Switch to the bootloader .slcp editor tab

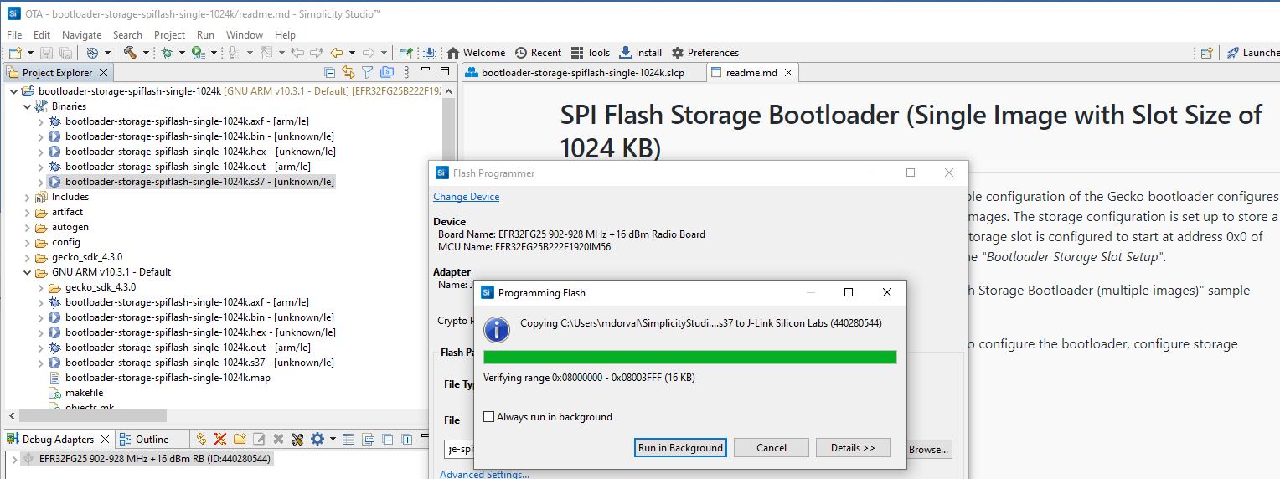tap(575, 73)
